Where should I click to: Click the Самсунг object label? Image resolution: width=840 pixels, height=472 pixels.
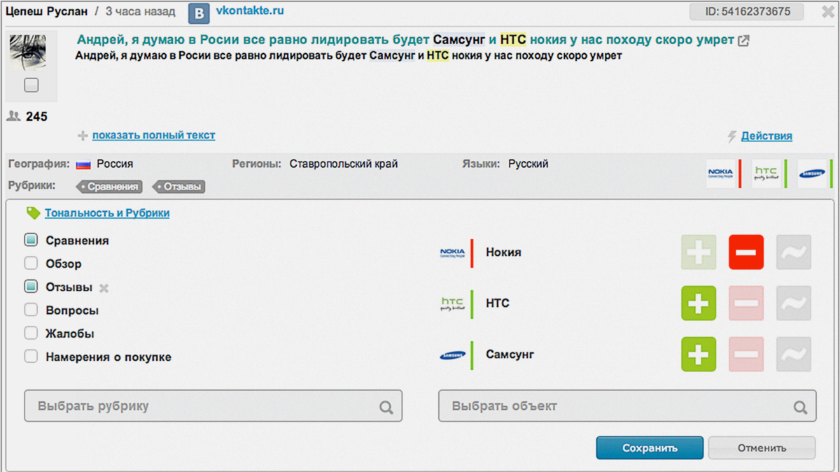[510, 355]
